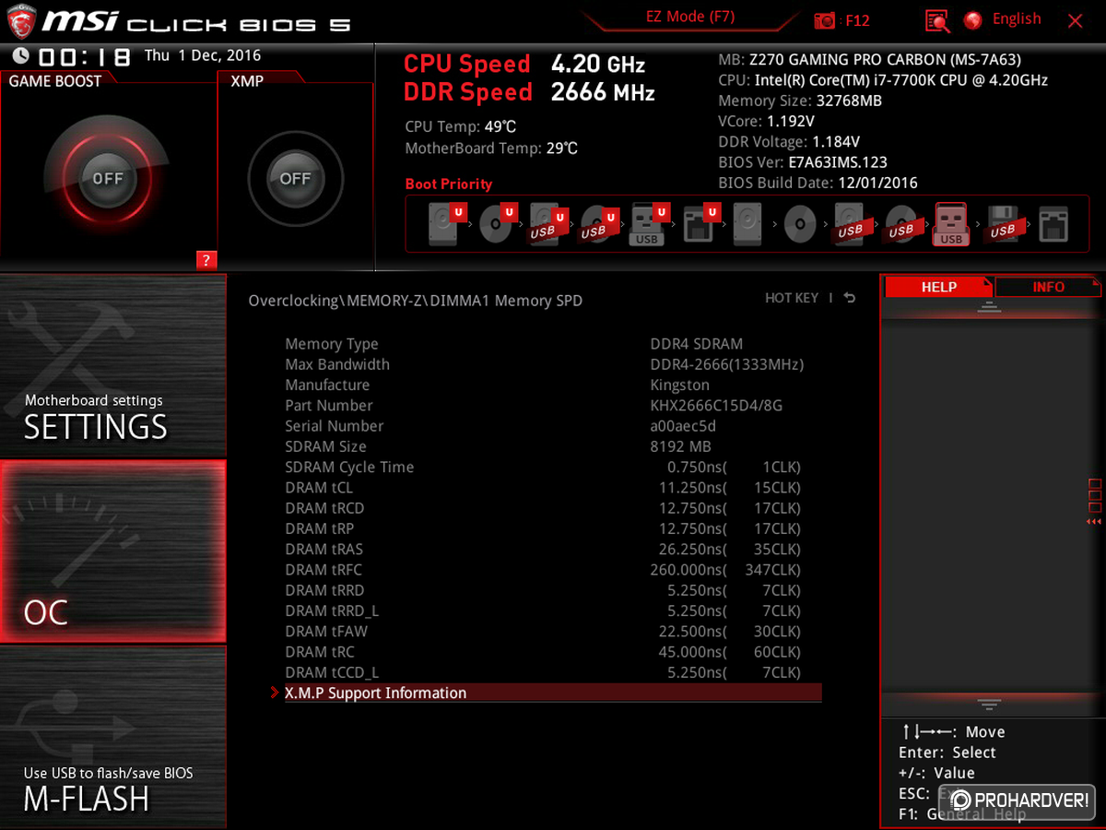Click the DRAM tRCD row label
Image resolution: width=1106 pixels, height=830 pixels.
tap(324, 508)
